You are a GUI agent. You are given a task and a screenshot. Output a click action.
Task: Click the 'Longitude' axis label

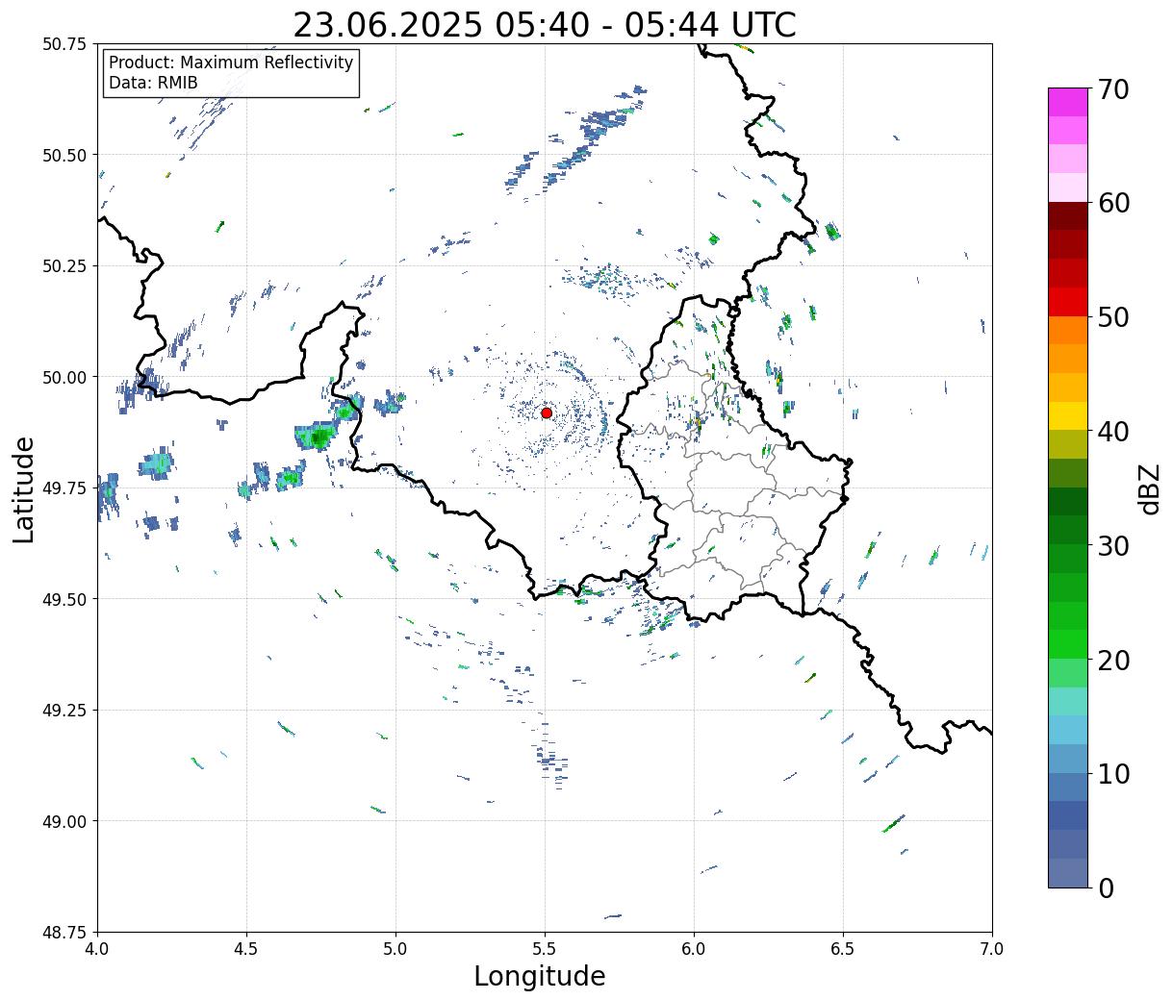(540, 976)
